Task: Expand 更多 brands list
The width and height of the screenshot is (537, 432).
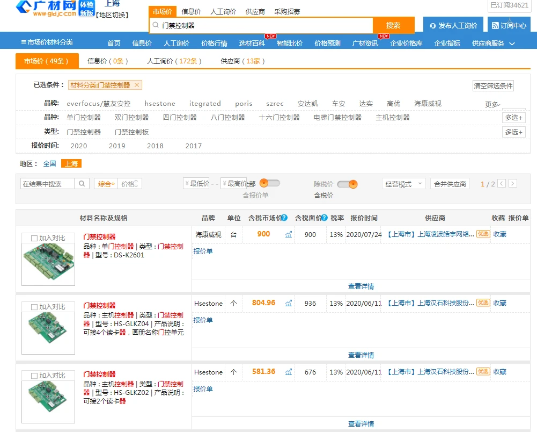Action: point(492,104)
